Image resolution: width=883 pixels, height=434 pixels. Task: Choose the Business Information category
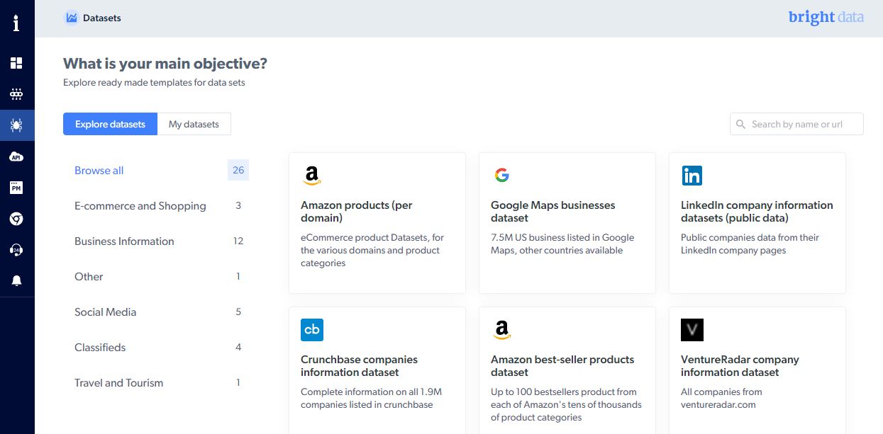click(x=124, y=241)
